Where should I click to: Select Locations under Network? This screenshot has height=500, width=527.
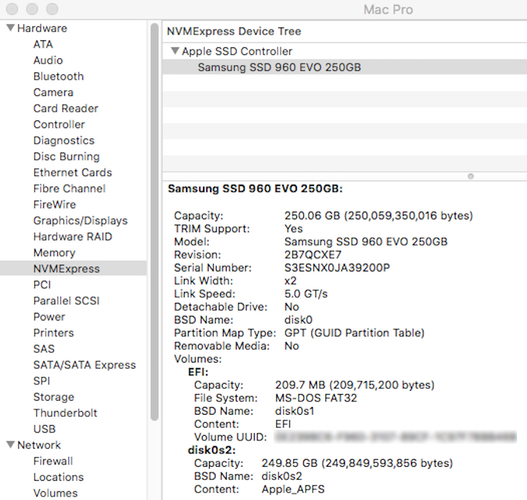pyautogui.click(x=59, y=477)
